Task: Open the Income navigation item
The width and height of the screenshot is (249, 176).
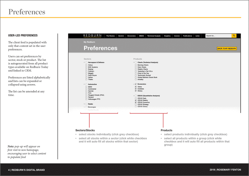Action: point(177,36)
